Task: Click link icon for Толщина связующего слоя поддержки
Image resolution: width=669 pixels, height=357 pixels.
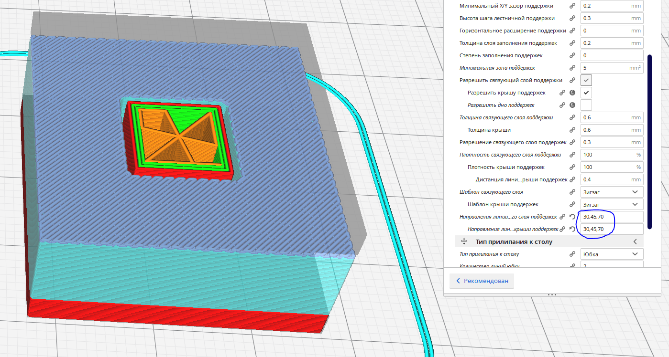Action: point(572,117)
